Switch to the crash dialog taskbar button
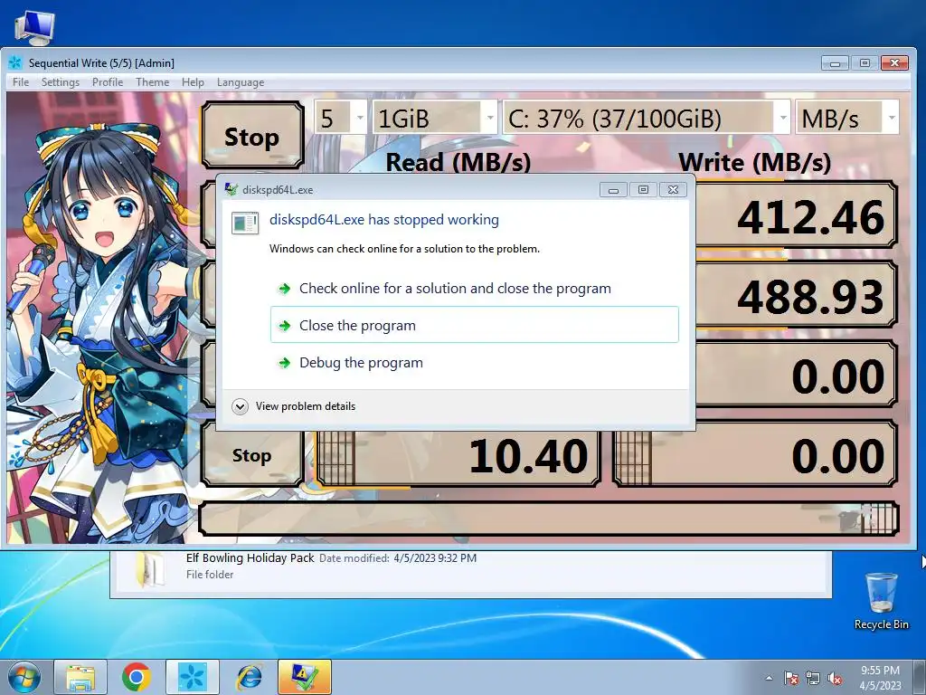The image size is (926, 695). click(x=305, y=677)
